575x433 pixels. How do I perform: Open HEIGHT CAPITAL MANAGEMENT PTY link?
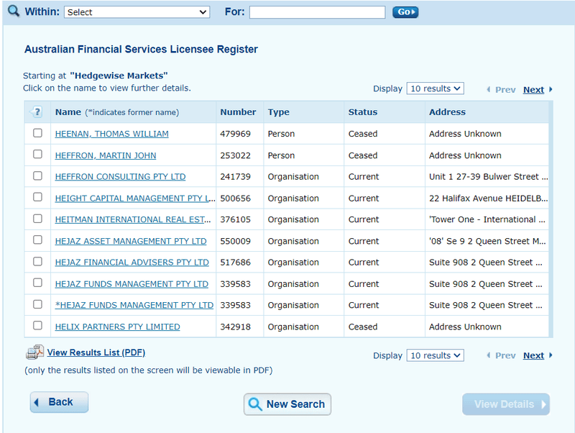(135, 199)
